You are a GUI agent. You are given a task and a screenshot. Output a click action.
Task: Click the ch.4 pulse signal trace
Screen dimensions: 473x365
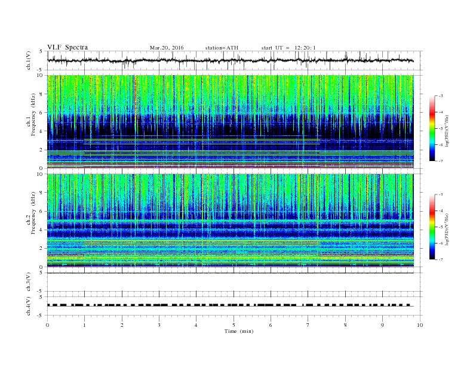pyautogui.click(x=231, y=305)
